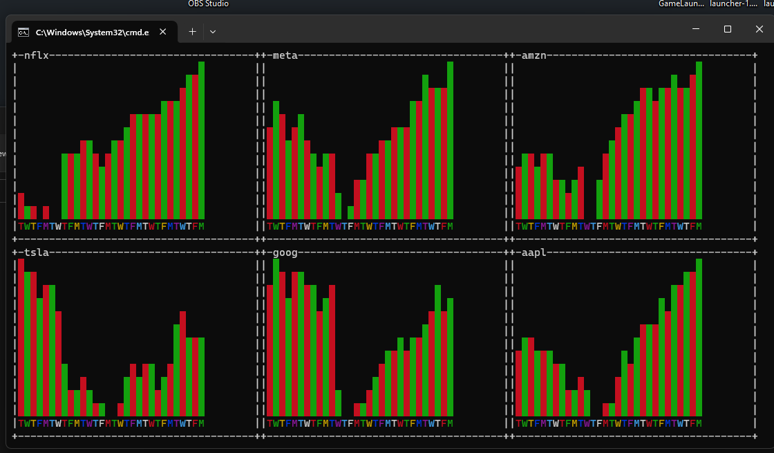Click the tallest green bar in aapl chart
Screen dimensions: 774x453
[699, 338]
